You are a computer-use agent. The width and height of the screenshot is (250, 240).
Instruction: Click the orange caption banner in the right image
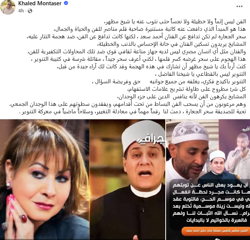coord(215,231)
